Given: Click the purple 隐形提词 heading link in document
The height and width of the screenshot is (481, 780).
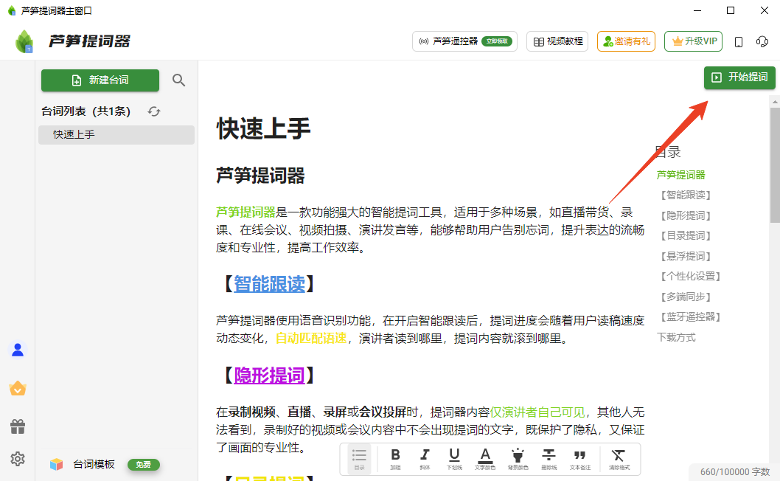Looking at the screenshot, I should (269, 375).
